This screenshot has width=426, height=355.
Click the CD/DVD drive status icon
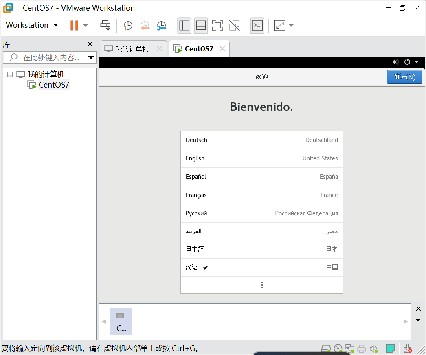338,348
